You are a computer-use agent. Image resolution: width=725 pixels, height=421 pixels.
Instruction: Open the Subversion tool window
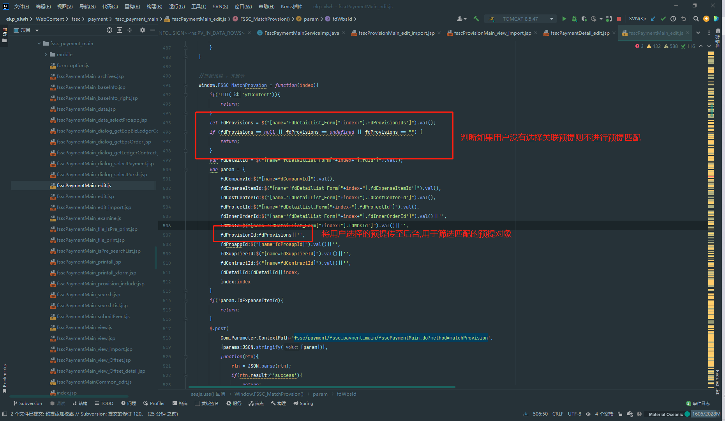point(27,403)
